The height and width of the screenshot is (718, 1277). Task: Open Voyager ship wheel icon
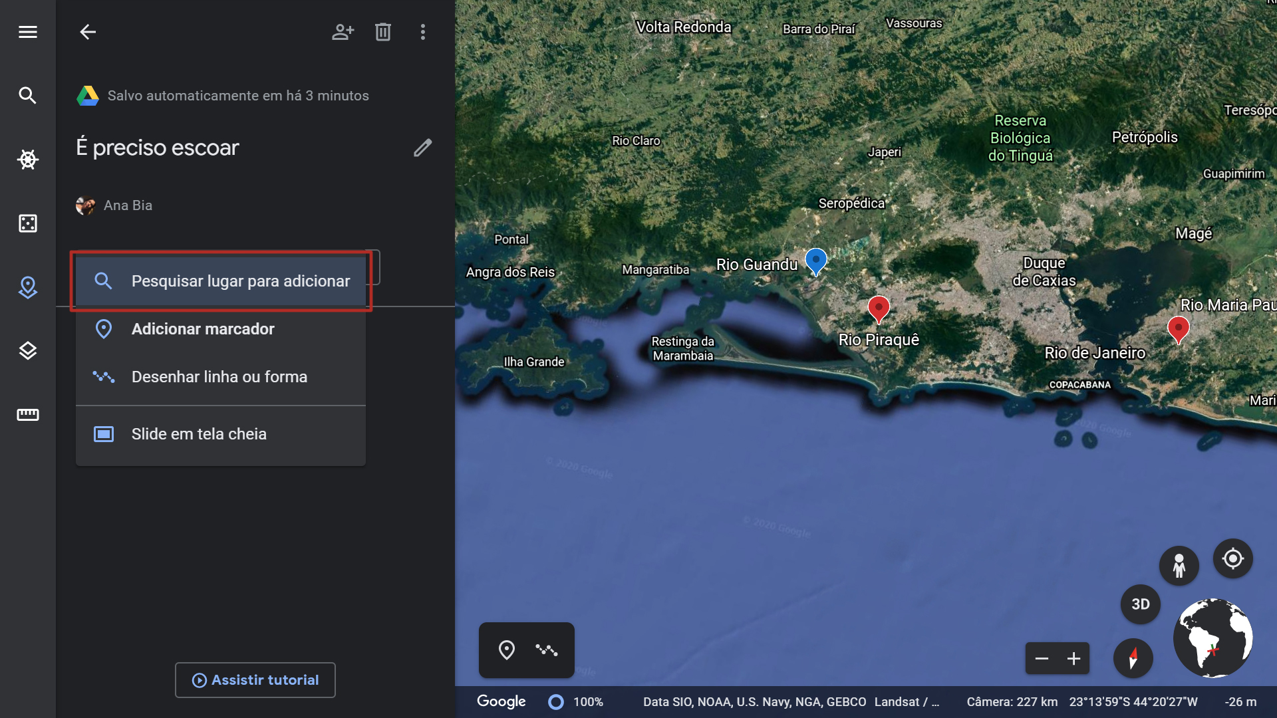point(27,160)
